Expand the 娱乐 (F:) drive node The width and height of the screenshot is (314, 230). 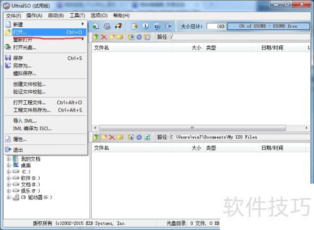point(9,191)
